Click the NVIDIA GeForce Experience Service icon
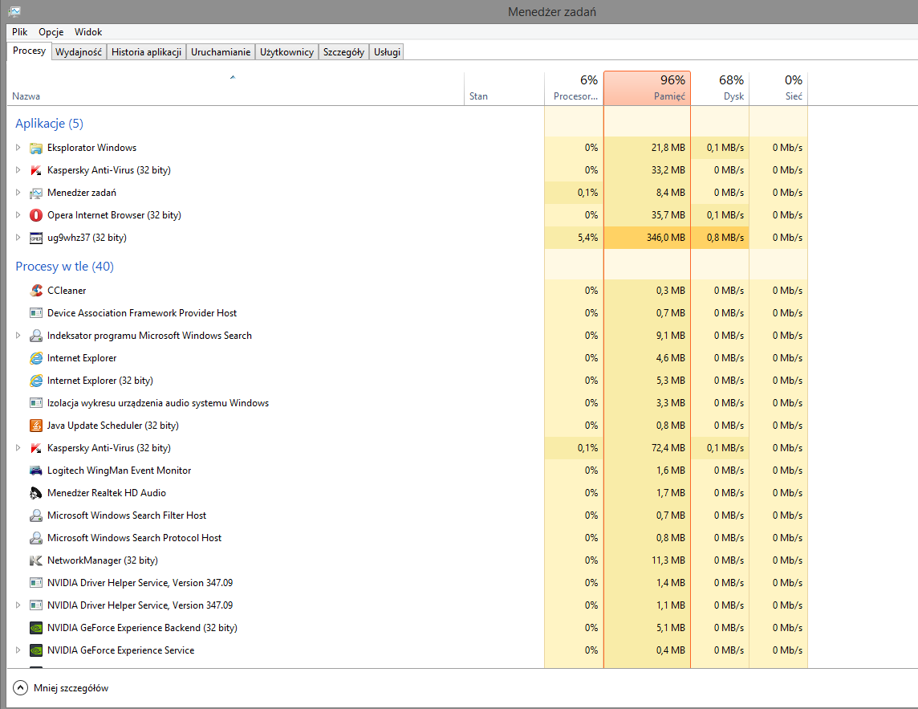Screen dimensions: 918x709 (36, 650)
